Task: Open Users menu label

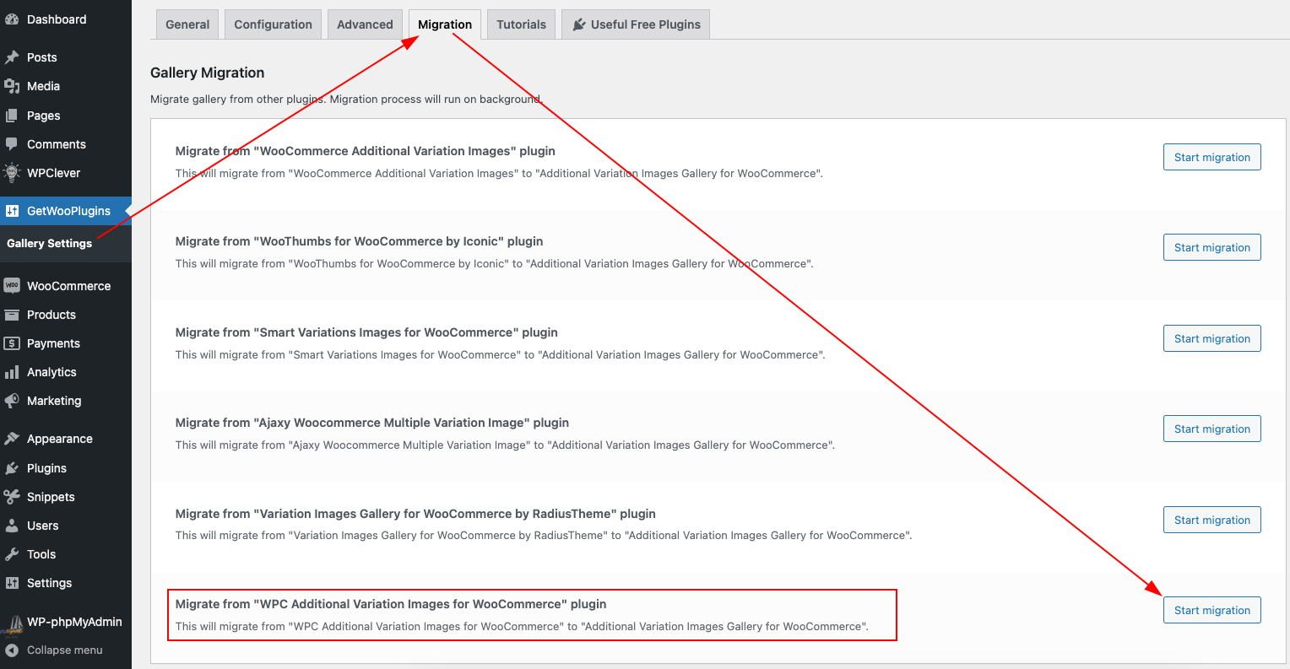Action: (x=43, y=526)
